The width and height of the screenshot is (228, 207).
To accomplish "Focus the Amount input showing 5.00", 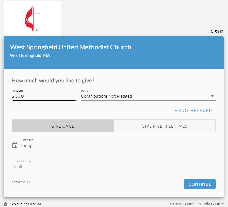I will click(43, 96).
